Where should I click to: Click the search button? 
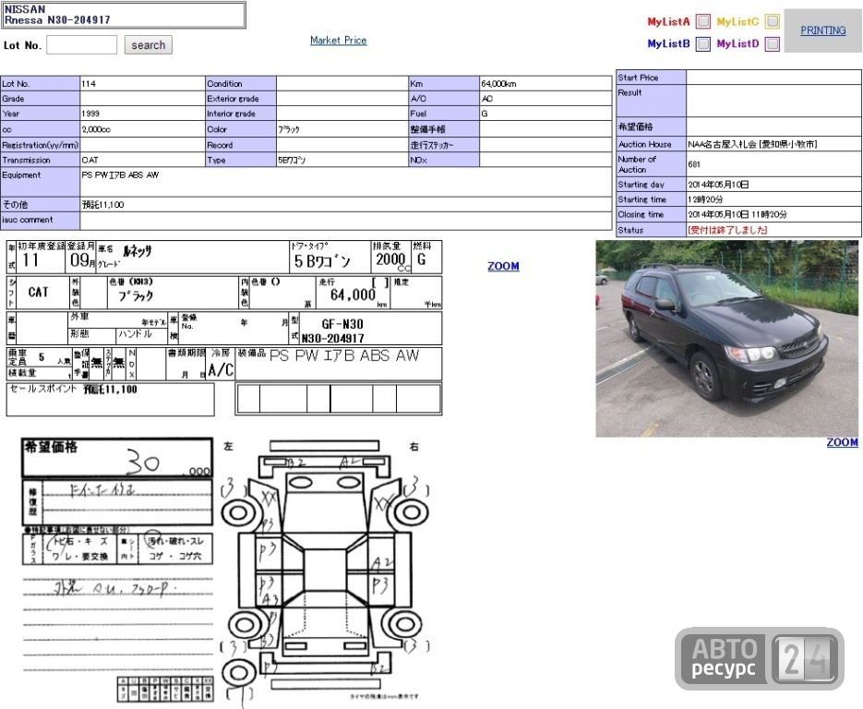point(148,44)
